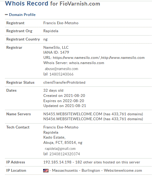Click the clientTransferProhibited status

point(64,82)
